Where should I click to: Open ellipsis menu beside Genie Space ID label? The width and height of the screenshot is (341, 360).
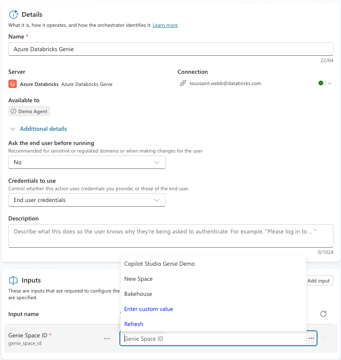(107, 338)
